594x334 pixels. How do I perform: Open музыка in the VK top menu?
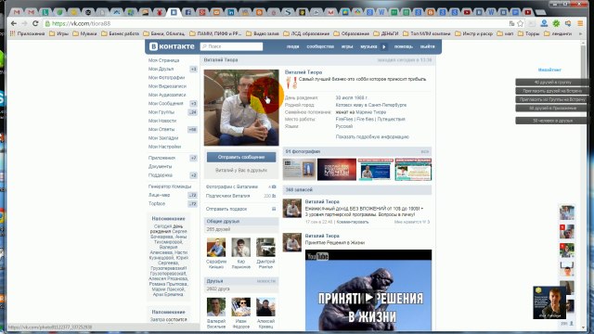pyautogui.click(x=368, y=46)
